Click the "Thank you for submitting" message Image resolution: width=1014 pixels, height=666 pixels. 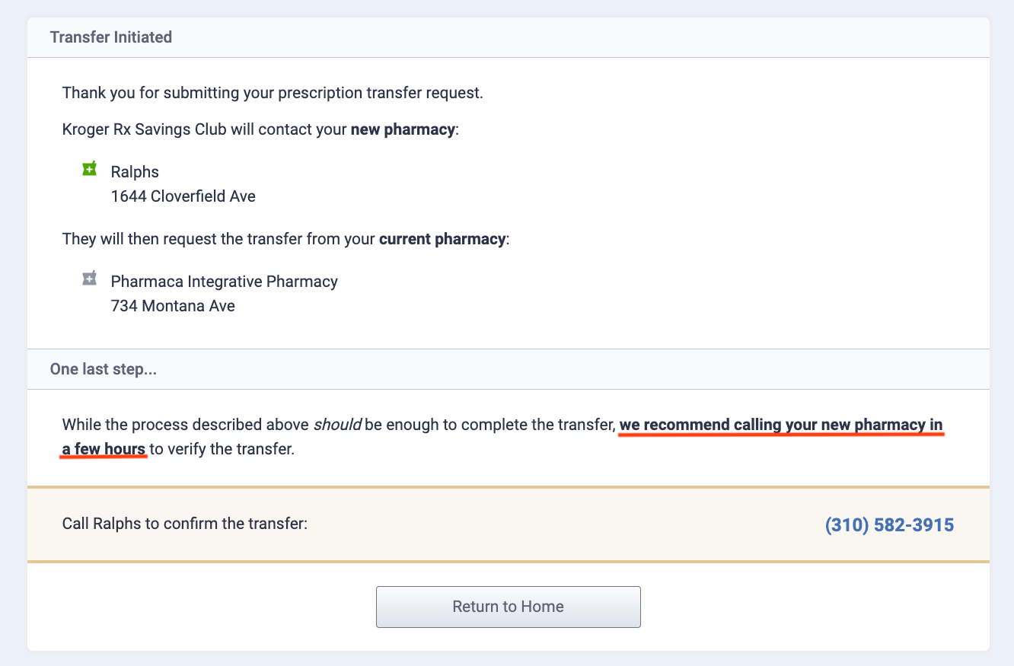pos(273,93)
